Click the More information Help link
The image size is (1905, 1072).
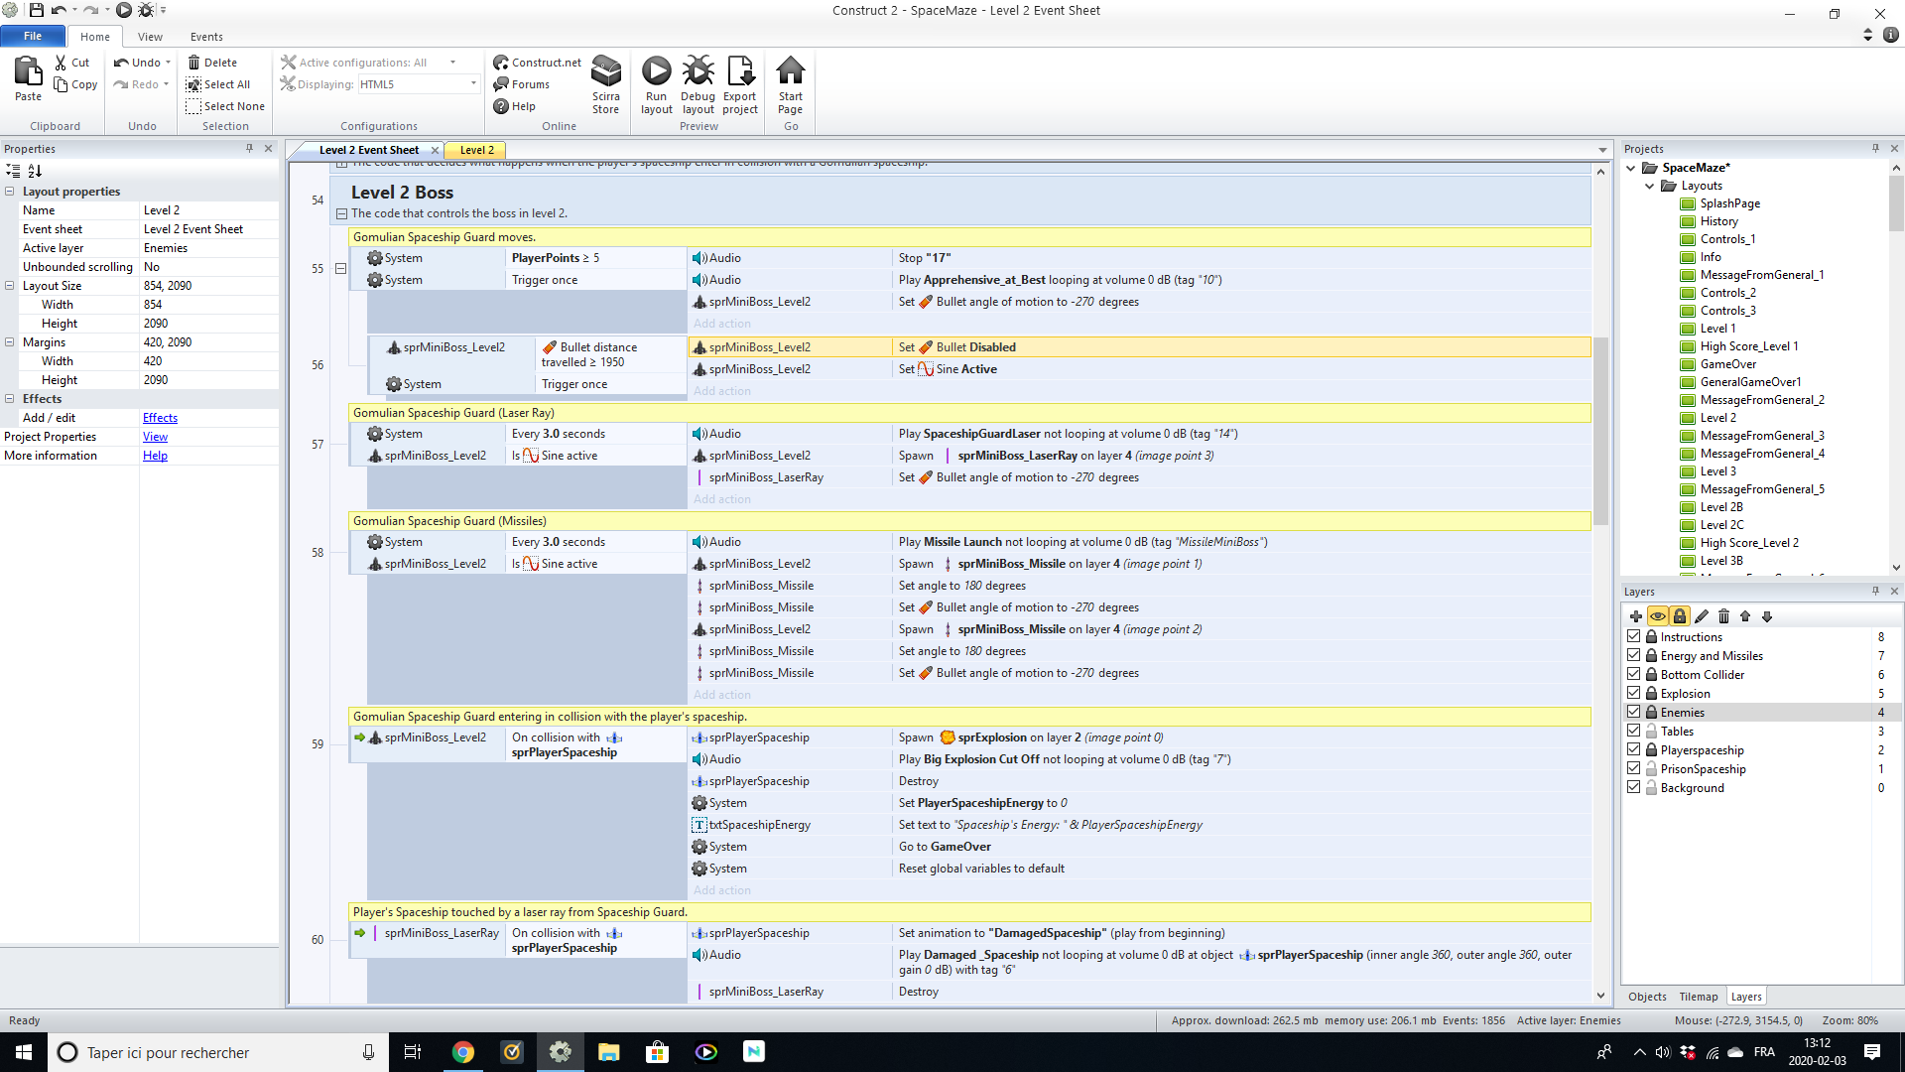[155, 456]
